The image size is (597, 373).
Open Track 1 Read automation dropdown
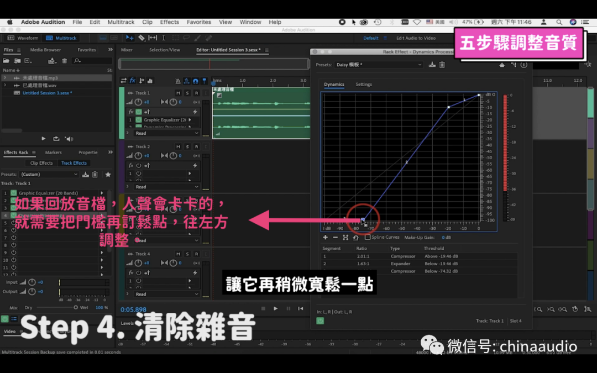point(167,133)
